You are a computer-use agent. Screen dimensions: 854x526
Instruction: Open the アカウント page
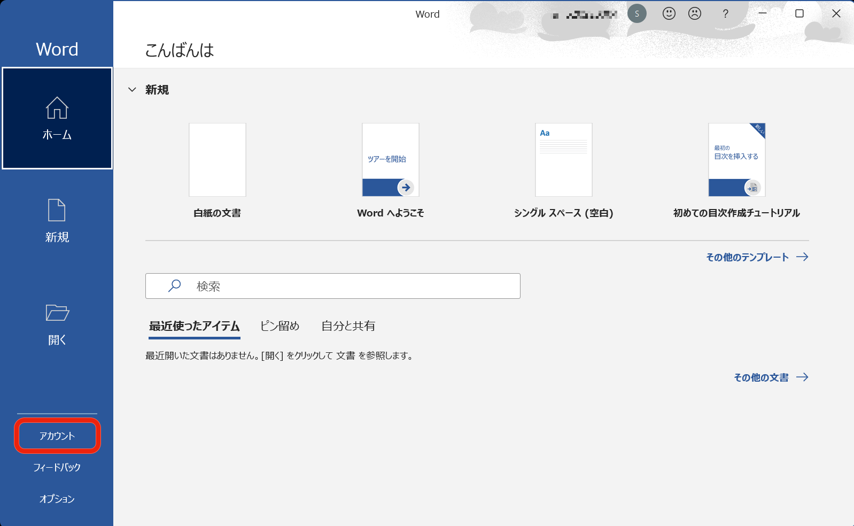click(57, 436)
